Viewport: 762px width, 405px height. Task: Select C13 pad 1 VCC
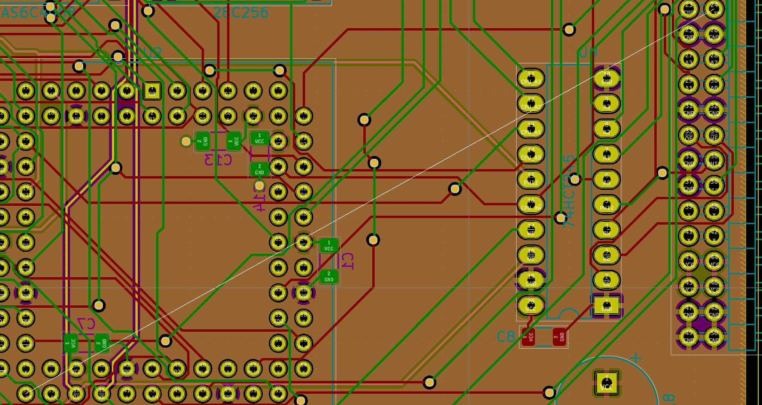tap(234, 141)
